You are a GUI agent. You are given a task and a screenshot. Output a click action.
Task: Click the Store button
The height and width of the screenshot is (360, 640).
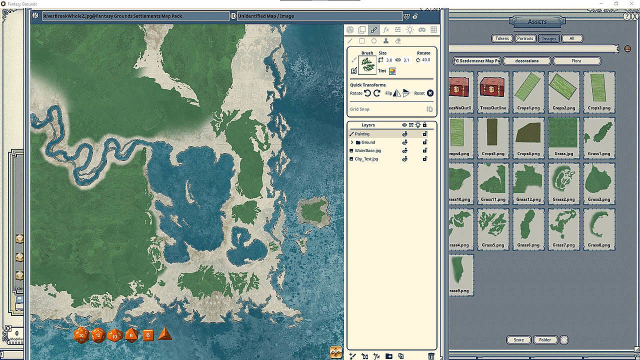(519, 340)
